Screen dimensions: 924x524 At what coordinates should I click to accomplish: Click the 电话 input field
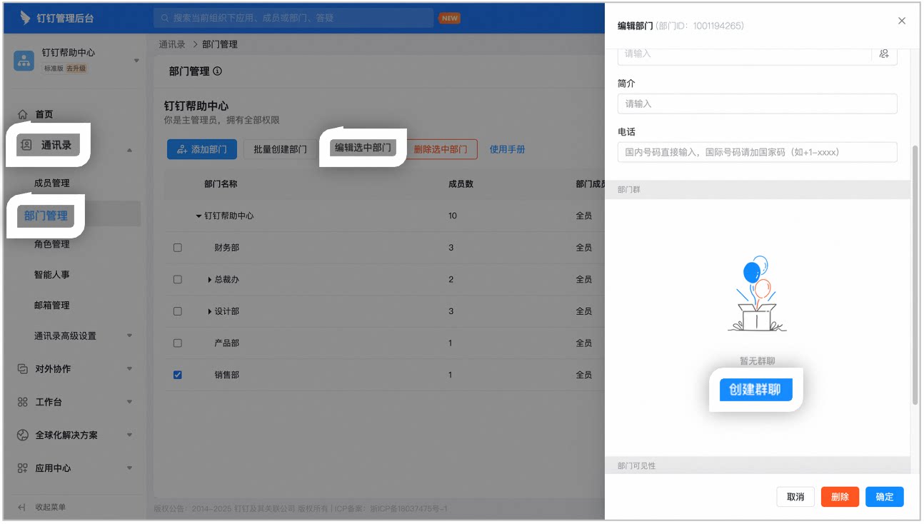coord(757,152)
